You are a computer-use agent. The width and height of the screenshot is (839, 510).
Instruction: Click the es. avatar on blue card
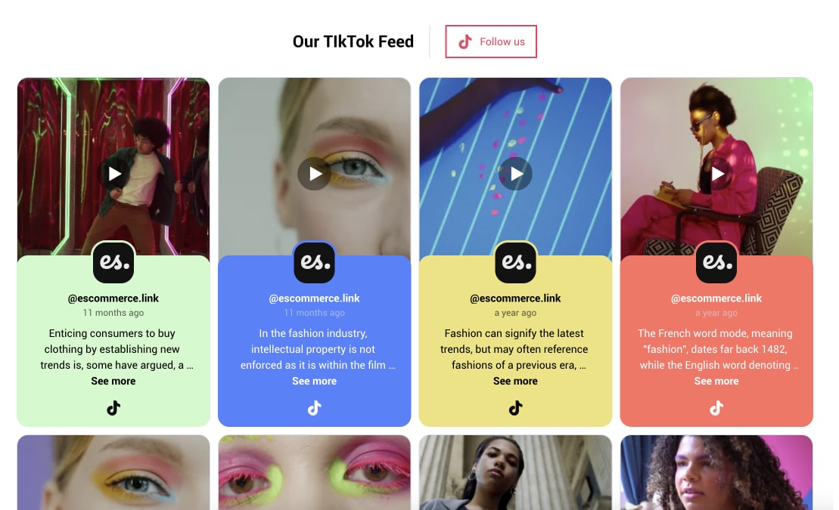pyautogui.click(x=314, y=262)
